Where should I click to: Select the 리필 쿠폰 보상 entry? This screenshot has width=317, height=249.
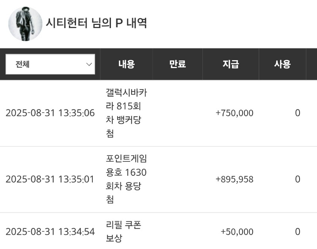click(123, 232)
